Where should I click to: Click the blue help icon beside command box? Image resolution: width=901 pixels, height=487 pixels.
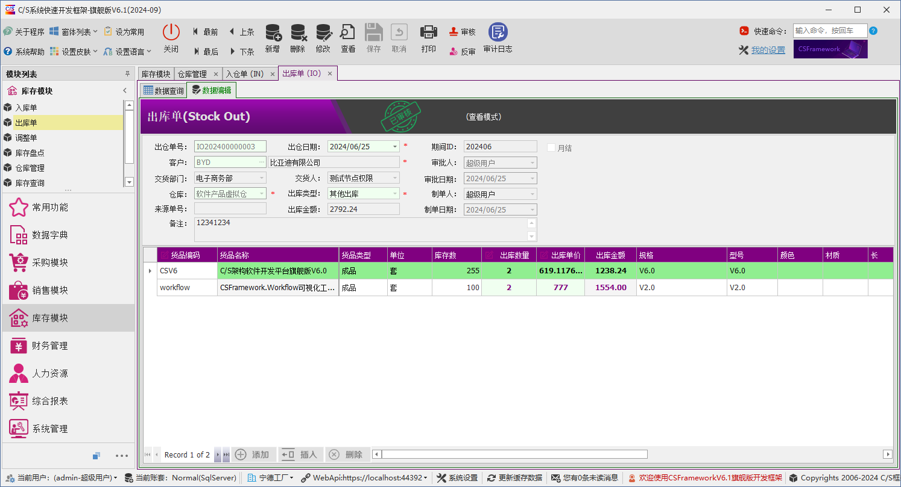873,31
